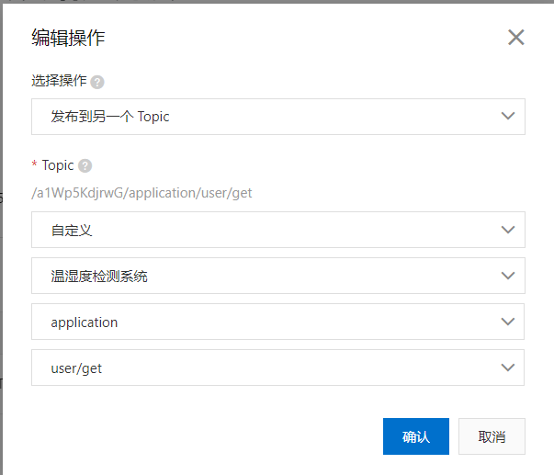The width and height of the screenshot is (554, 475).
Task: Click the 选择操作 field label
Action: point(59,81)
